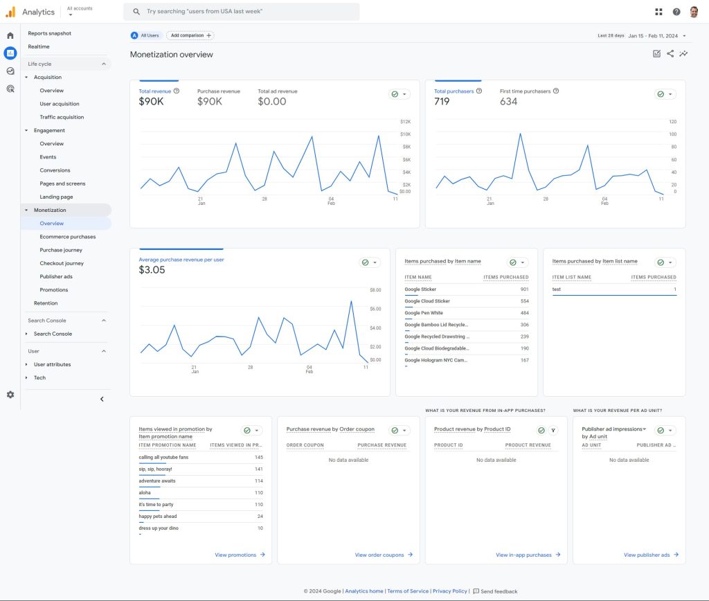Open the user account avatar
Viewport: 709px width, 601px height.
[x=694, y=12]
